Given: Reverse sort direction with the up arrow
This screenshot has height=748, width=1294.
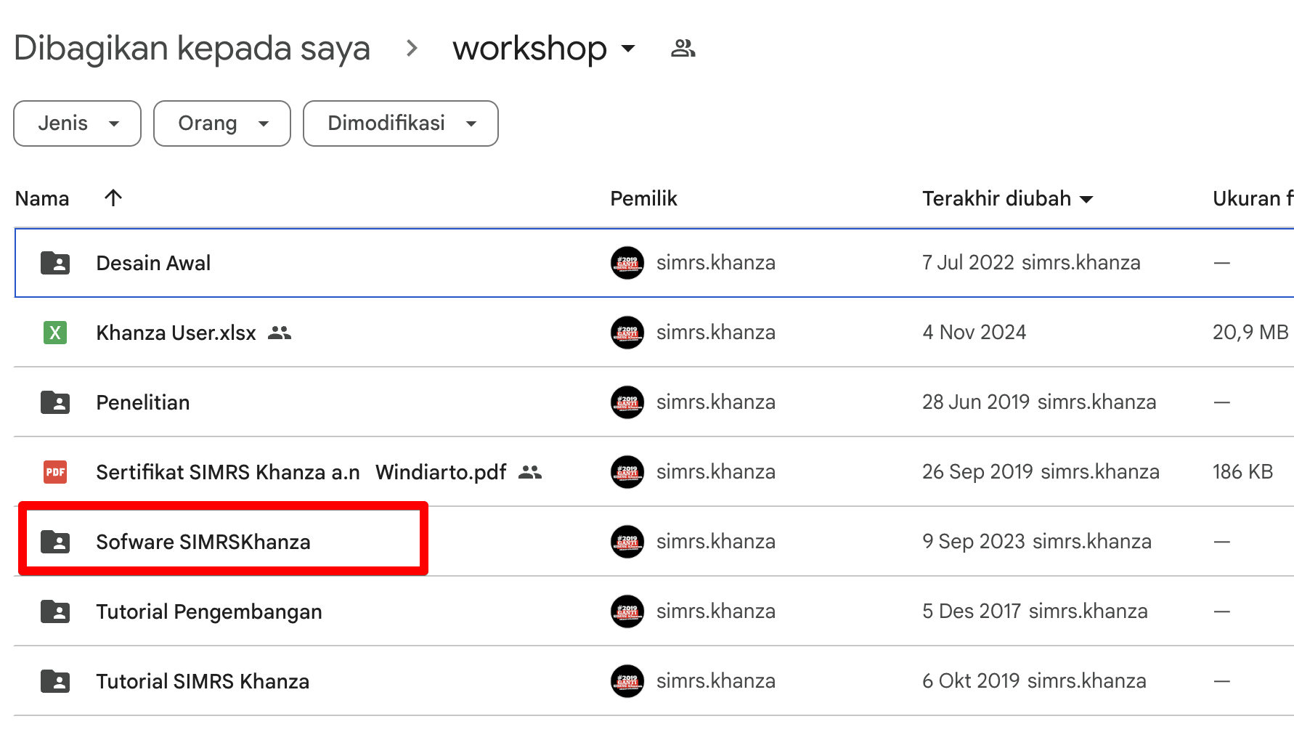Looking at the screenshot, I should pos(113,198).
